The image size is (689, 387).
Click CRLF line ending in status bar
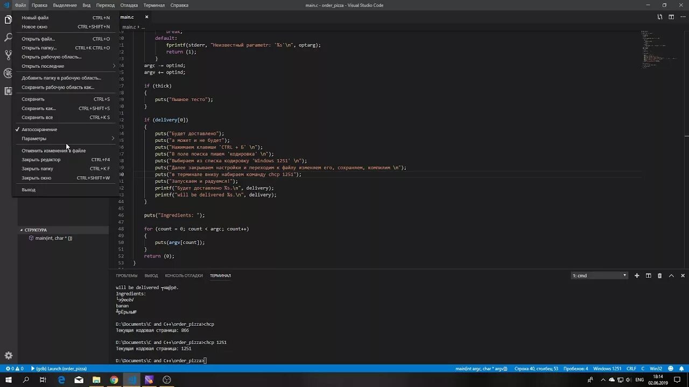pyautogui.click(x=631, y=369)
